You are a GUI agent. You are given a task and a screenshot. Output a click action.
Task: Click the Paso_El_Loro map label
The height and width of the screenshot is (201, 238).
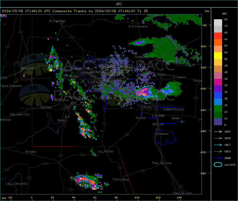[x=183, y=193]
